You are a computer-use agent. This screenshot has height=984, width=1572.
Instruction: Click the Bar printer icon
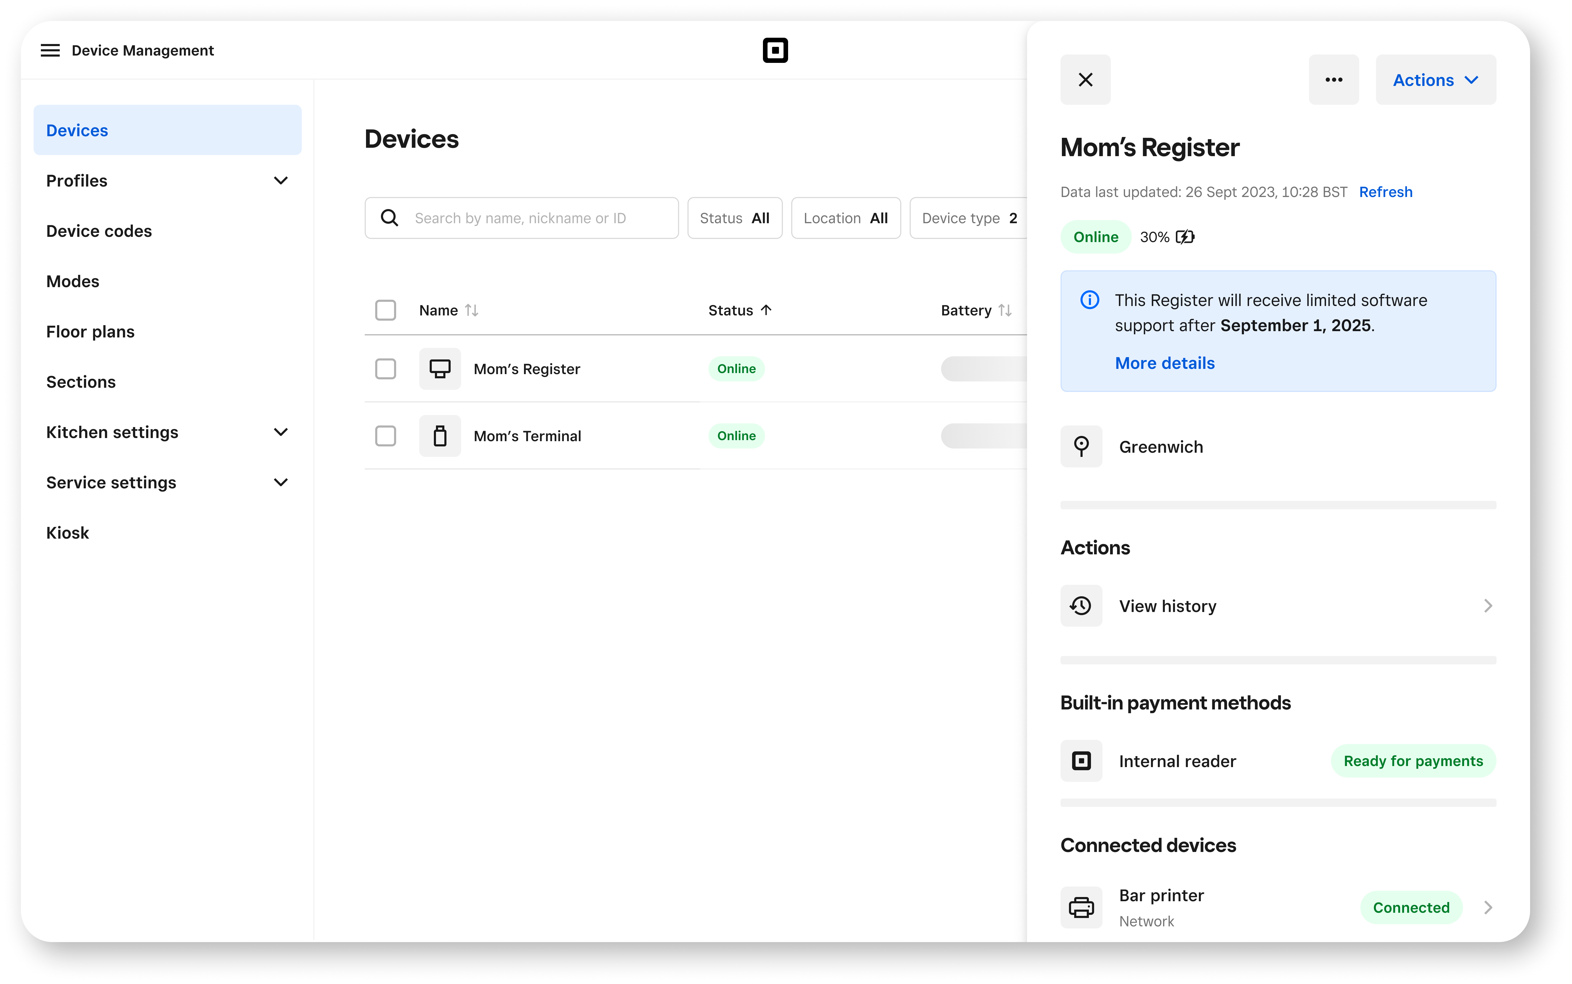click(1081, 907)
